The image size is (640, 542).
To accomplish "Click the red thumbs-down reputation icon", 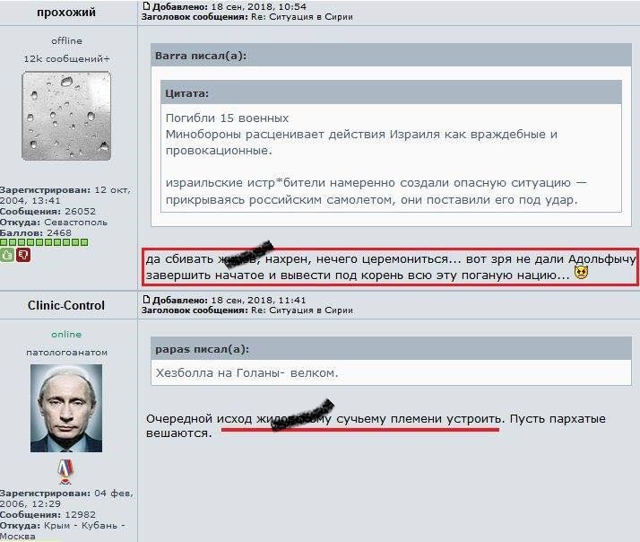I will [23, 255].
